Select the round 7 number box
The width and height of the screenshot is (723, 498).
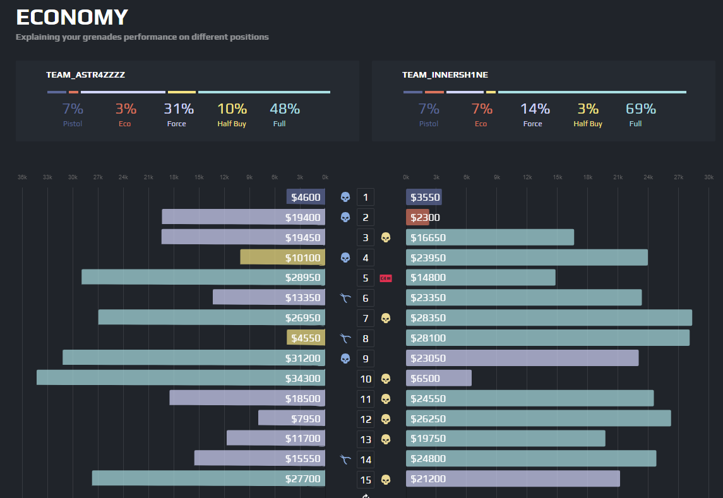click(x=365, y=318)
